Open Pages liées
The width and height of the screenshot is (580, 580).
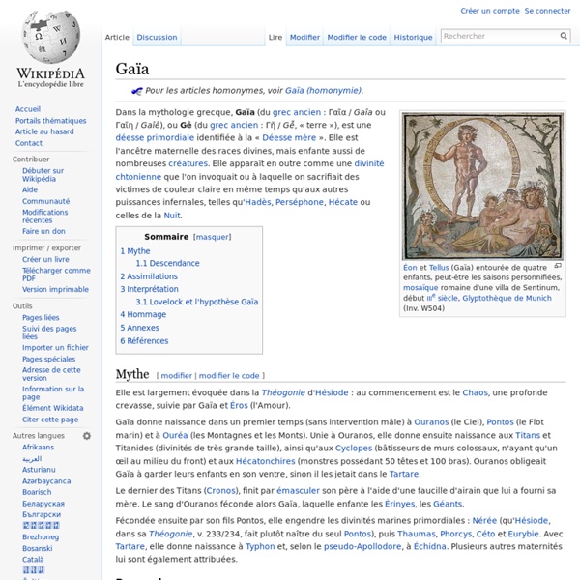41,317
